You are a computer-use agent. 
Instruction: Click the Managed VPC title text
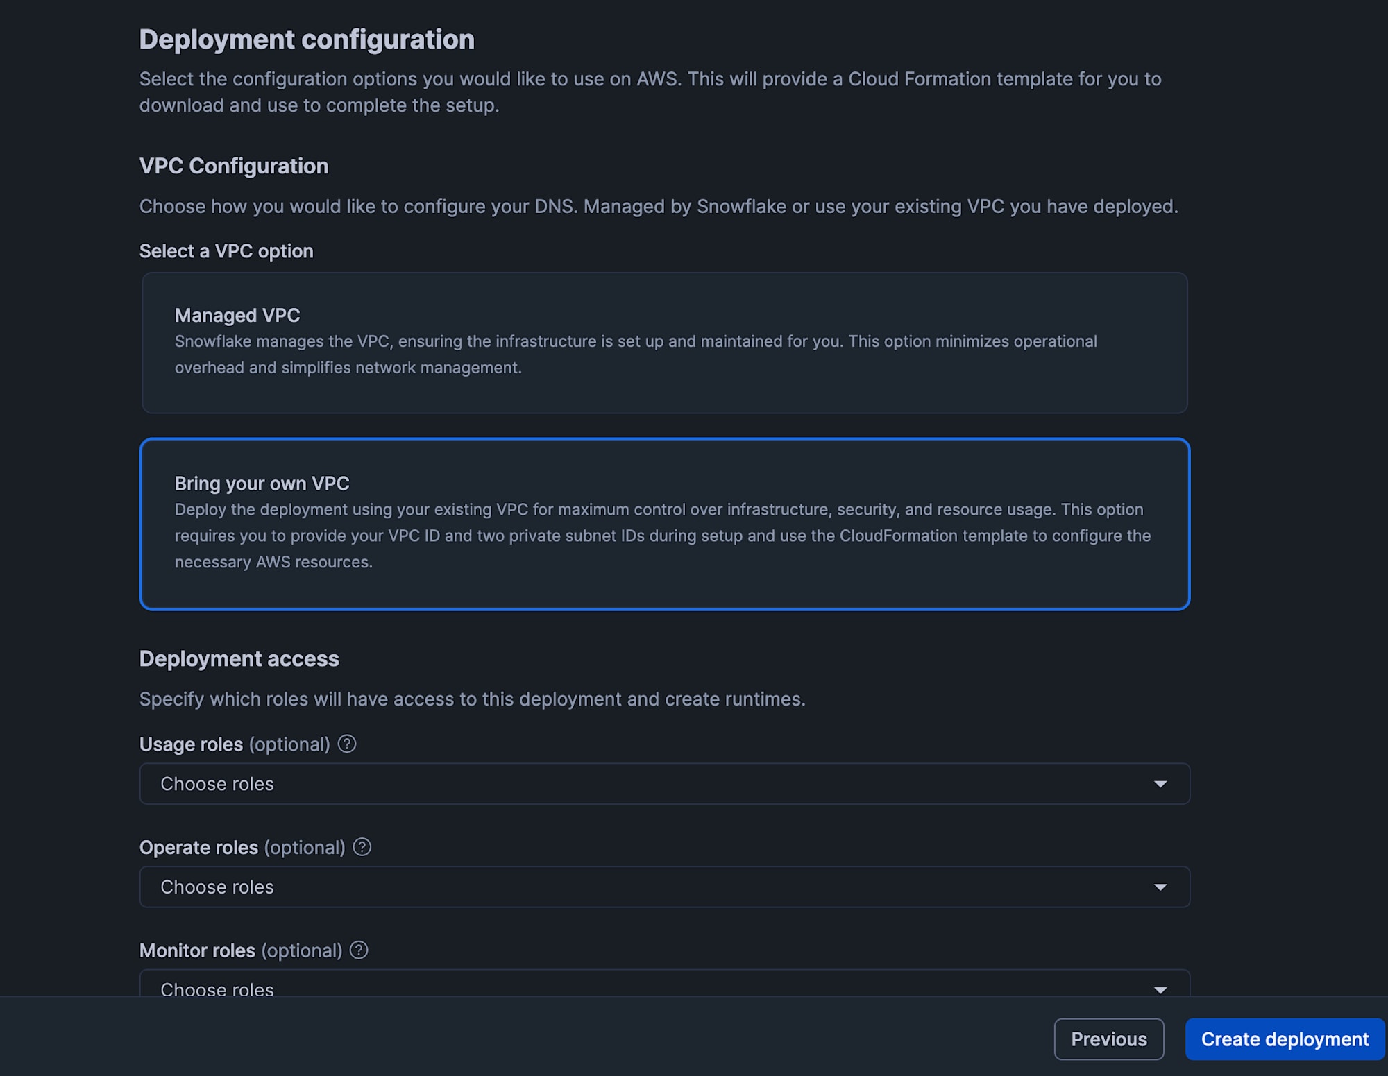tap(237, 316)
